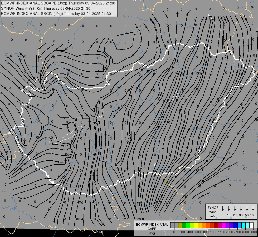Click the wind arrow above 5 in SYNOP legend

pyautogui.click(x=223, y=208)
